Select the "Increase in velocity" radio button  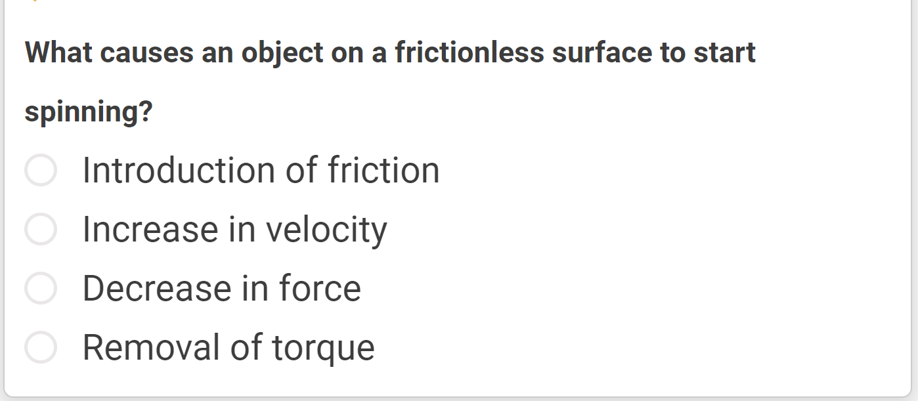(x=39, y=229)
